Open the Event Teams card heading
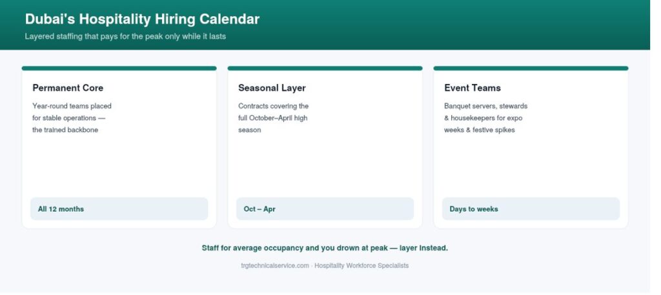This screenshot has height=295, width=661. point(473,88)
